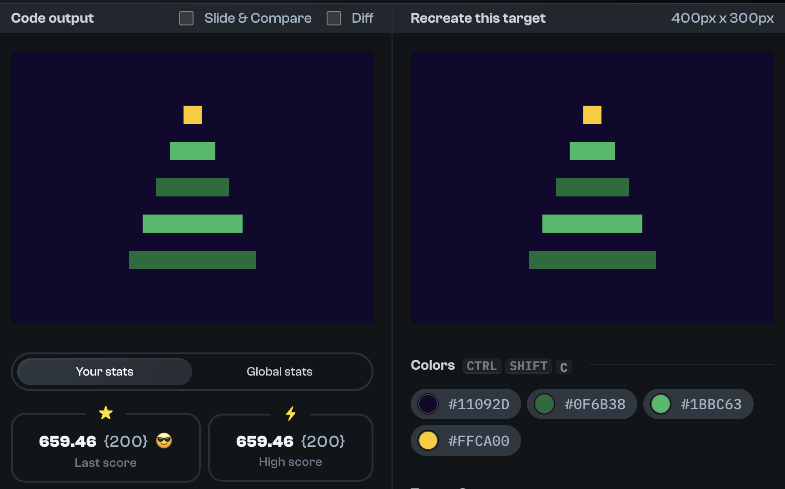Click the Last score card showing 659.46
This screenshot has height=489, width=785.
105,448
